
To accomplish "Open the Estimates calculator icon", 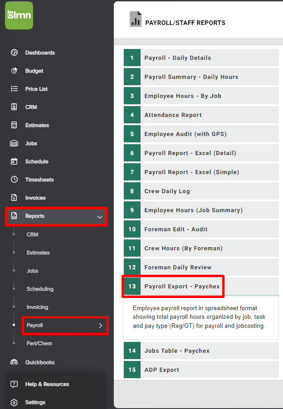I will (14, 125).
